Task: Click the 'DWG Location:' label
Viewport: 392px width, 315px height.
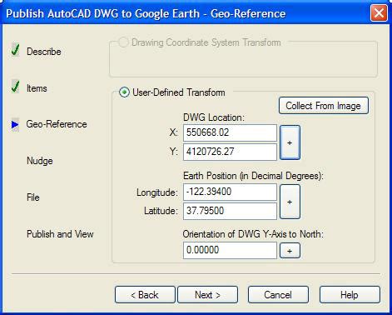Action: [x=214, y=117]
